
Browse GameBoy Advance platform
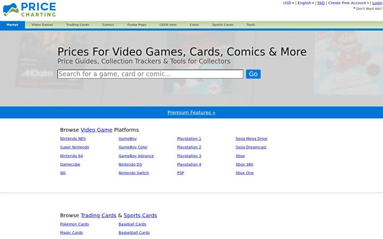[x=136, y=156]
